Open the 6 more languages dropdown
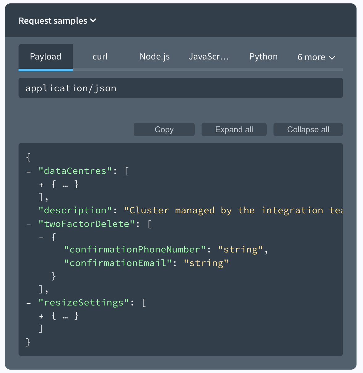This screenshot has height=373, width=363. coord(316,57)
